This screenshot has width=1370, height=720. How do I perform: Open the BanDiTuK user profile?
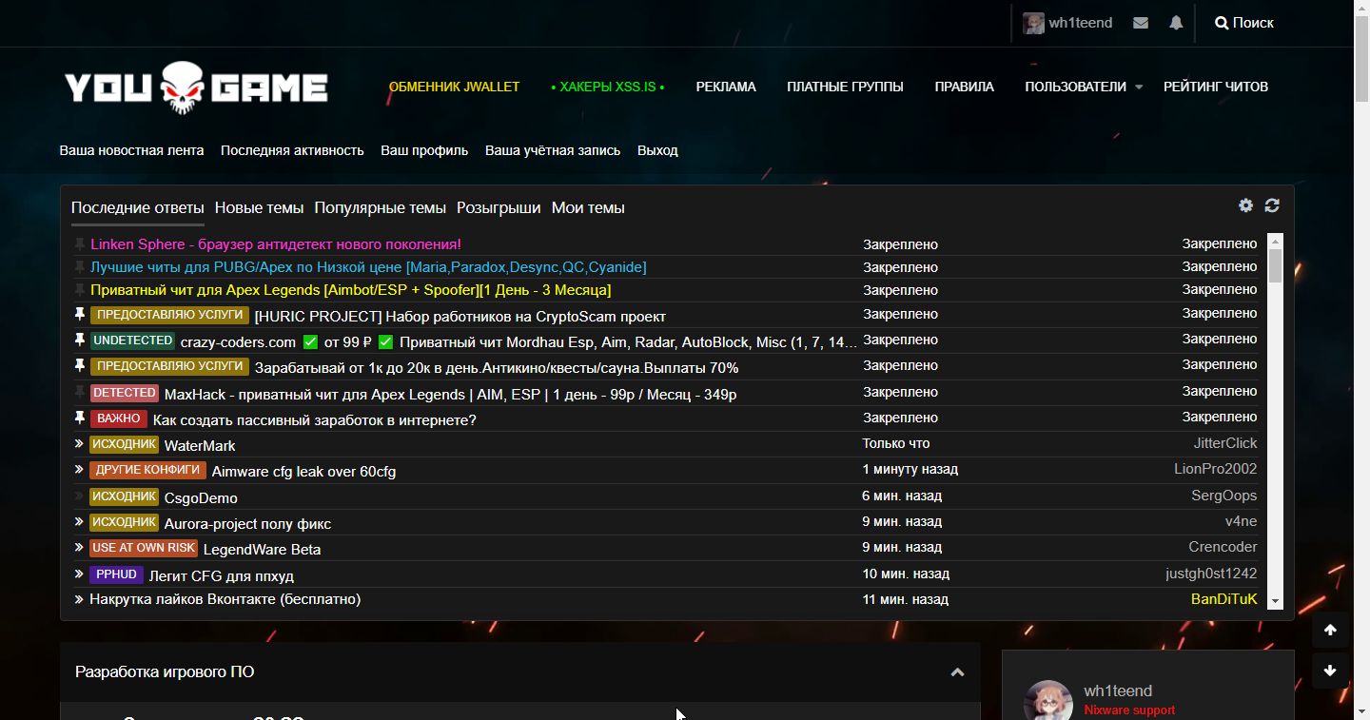1224,599
